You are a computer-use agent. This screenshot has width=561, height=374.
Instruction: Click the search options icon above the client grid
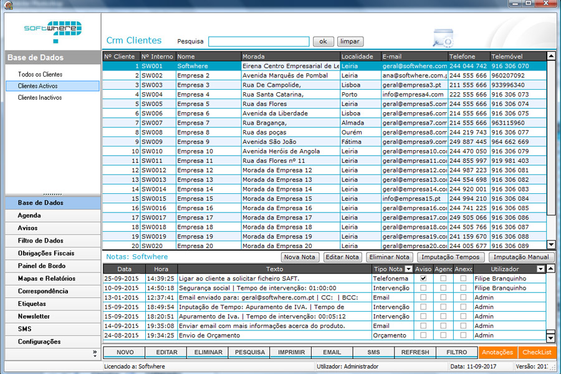pyautogui.click(x=443, y=39)
